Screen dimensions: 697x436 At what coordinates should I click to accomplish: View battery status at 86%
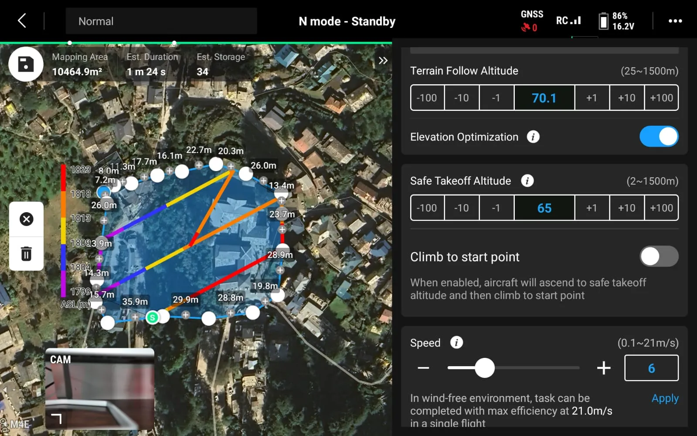click(x=616, y=21)
